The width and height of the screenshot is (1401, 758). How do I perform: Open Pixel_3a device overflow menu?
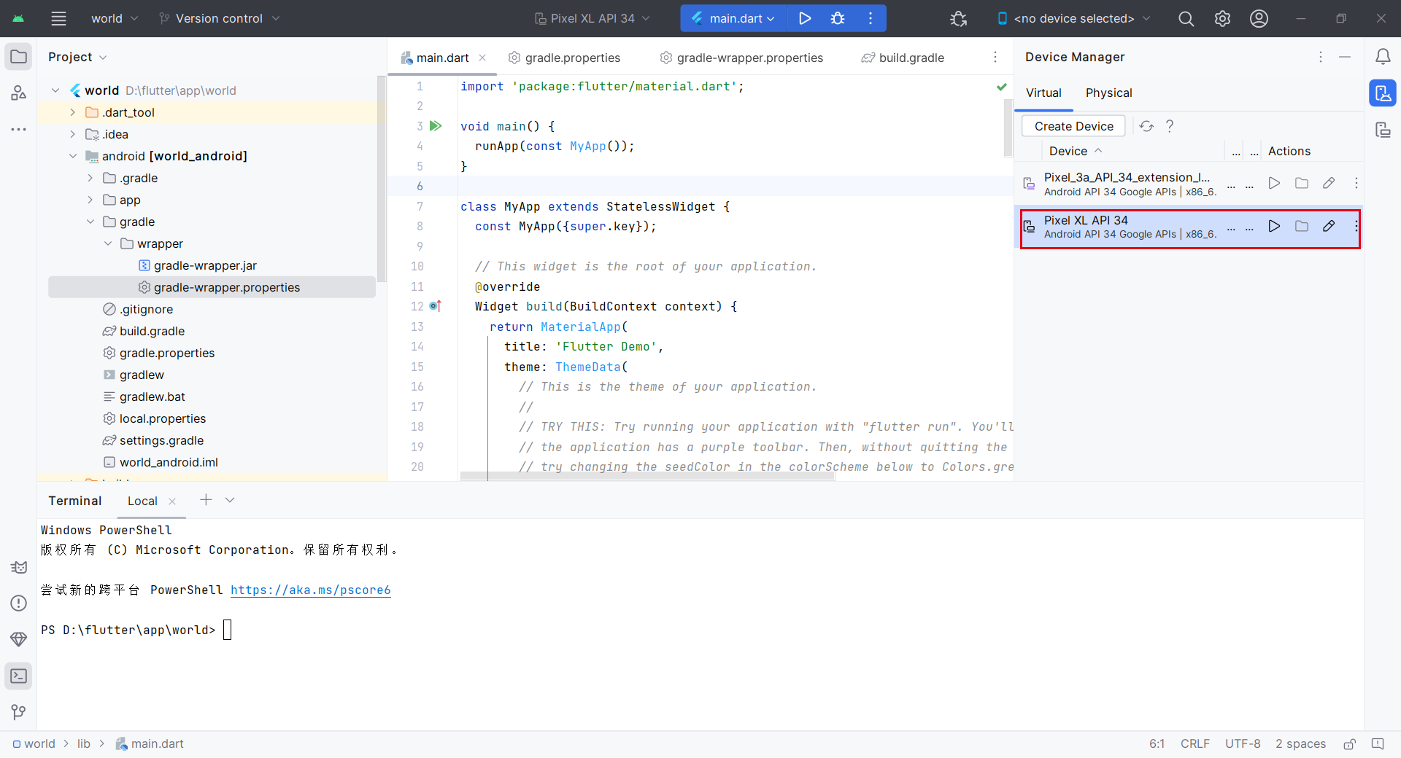click(x=1356, y=183)
